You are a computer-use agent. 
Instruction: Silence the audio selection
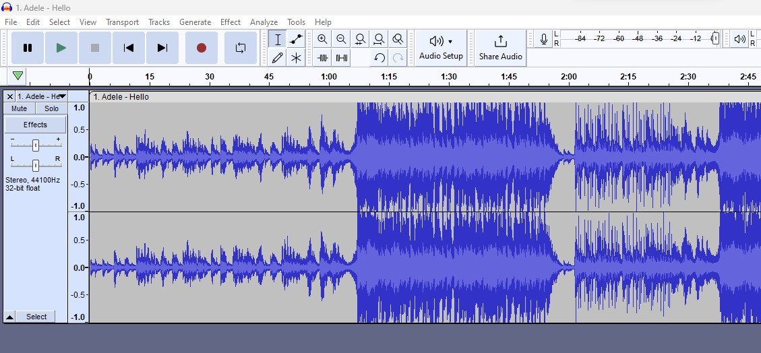click(x=341, y=58)
